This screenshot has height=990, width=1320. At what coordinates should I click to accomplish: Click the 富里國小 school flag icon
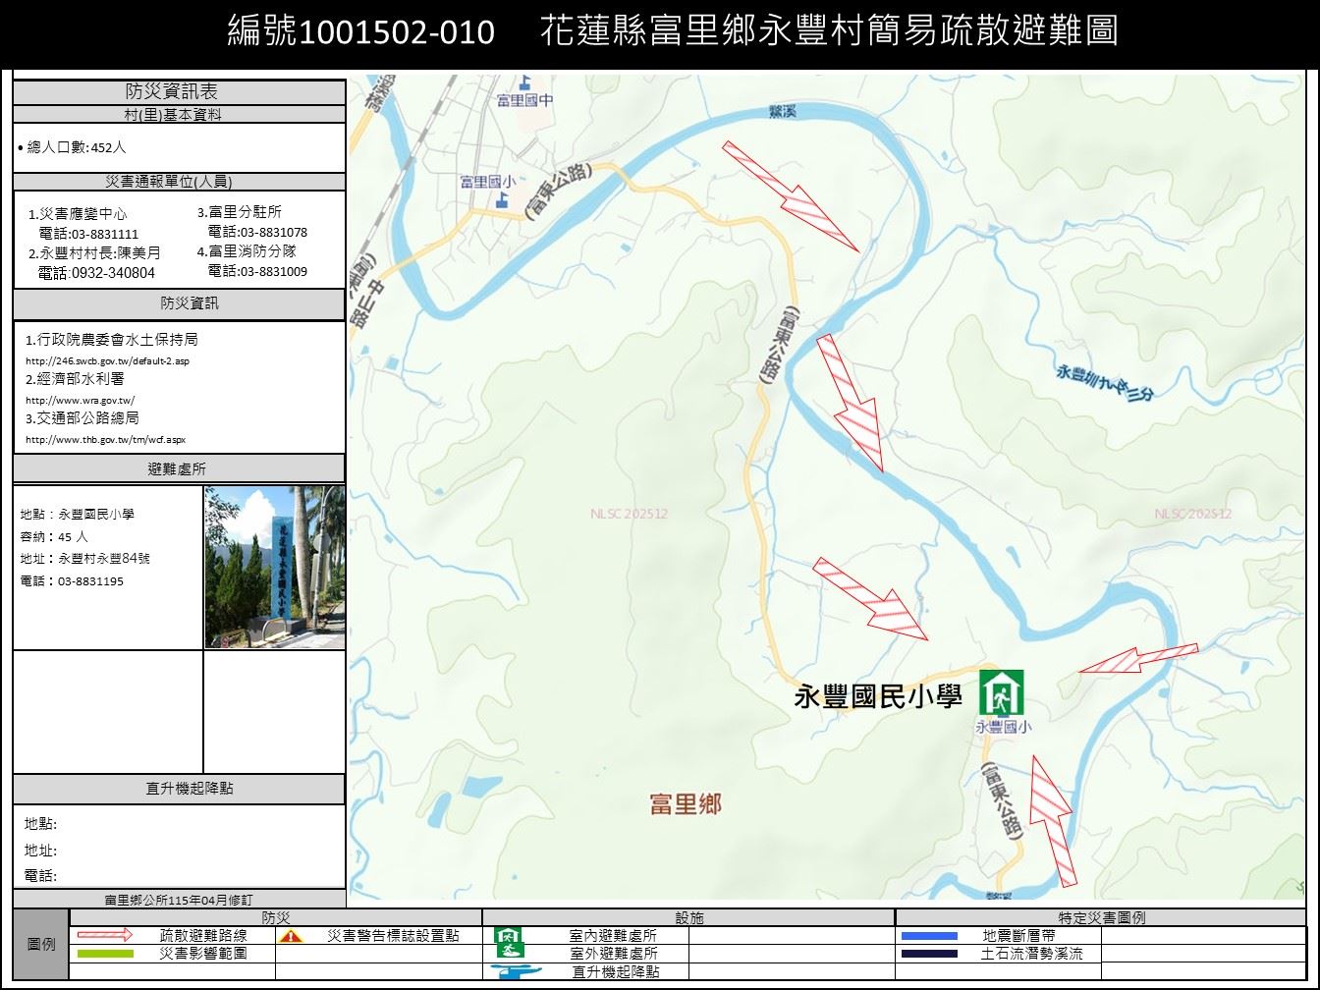pos(502,199)
